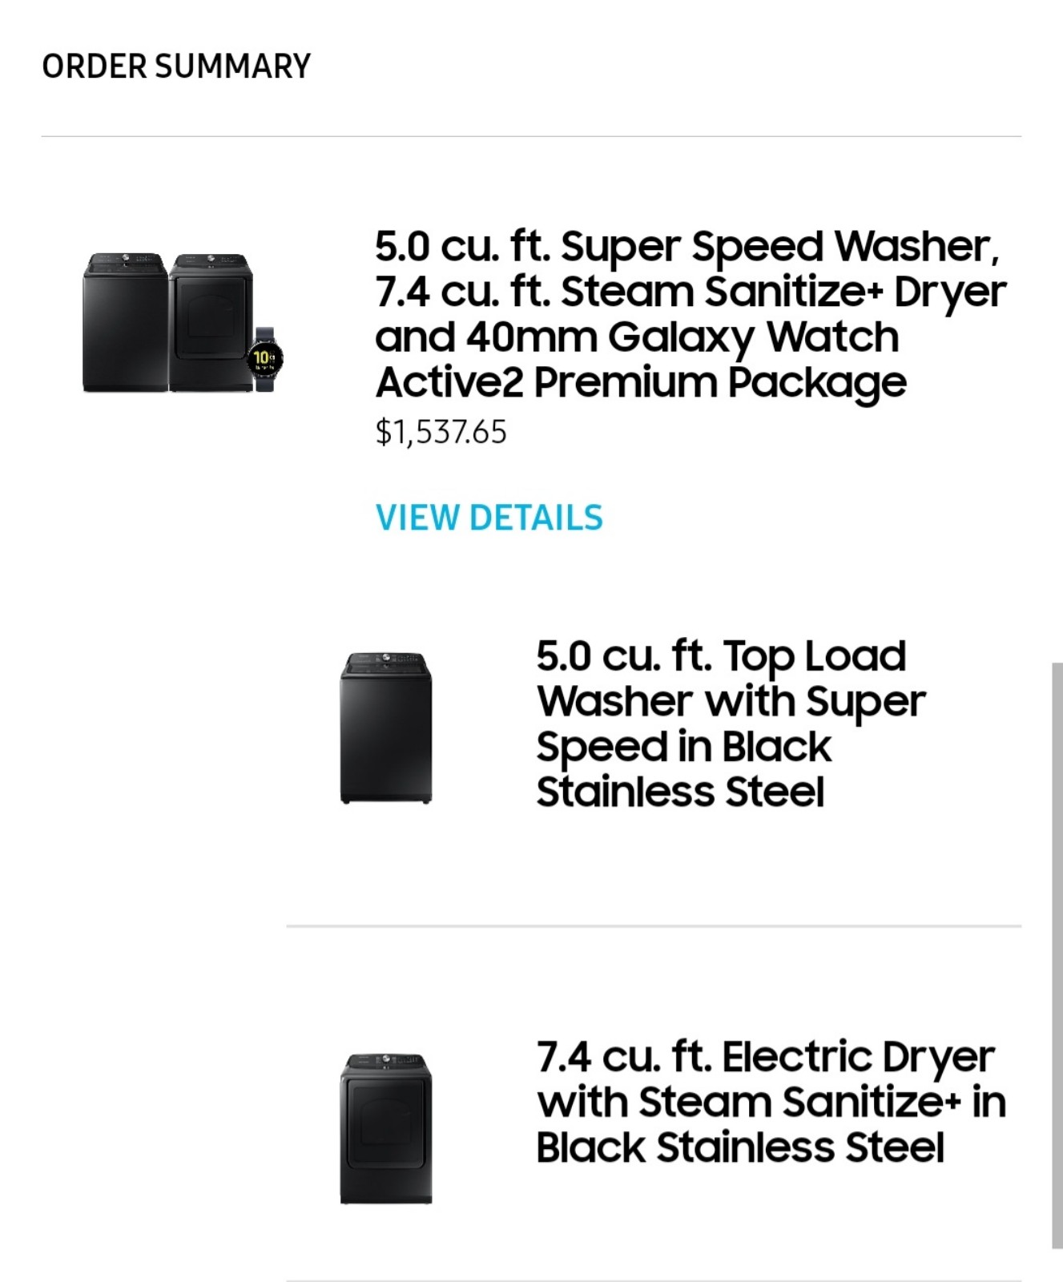Tap the 'Galaxy Watch' text in package title

tap(753, 337)
